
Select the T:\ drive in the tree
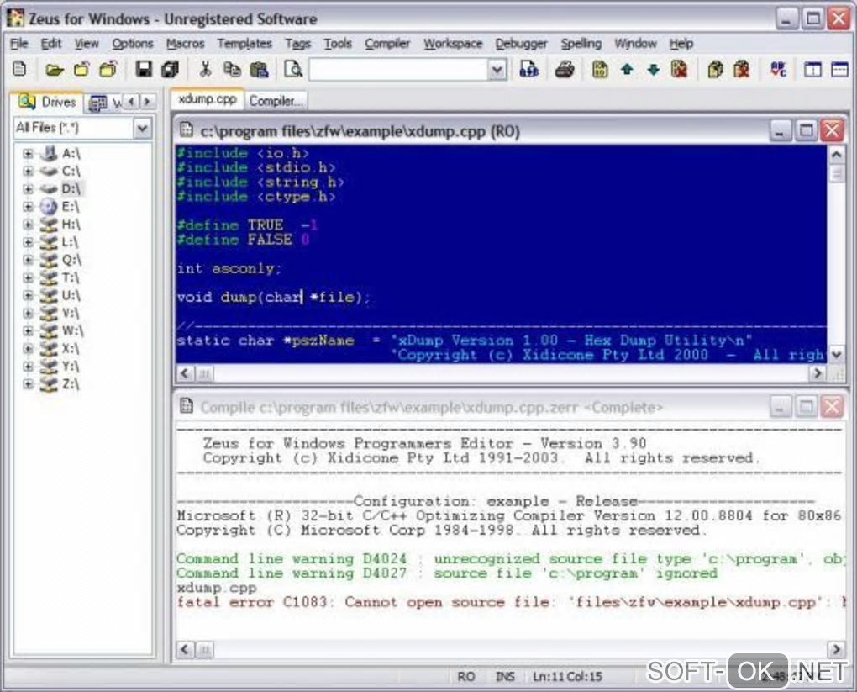tap(71, 277)
